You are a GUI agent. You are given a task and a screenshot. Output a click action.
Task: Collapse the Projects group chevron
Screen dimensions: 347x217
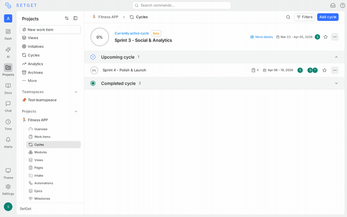76,111
